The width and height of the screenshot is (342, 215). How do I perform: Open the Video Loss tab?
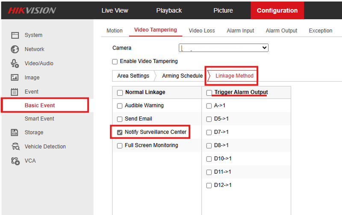(x=202, y=31)
